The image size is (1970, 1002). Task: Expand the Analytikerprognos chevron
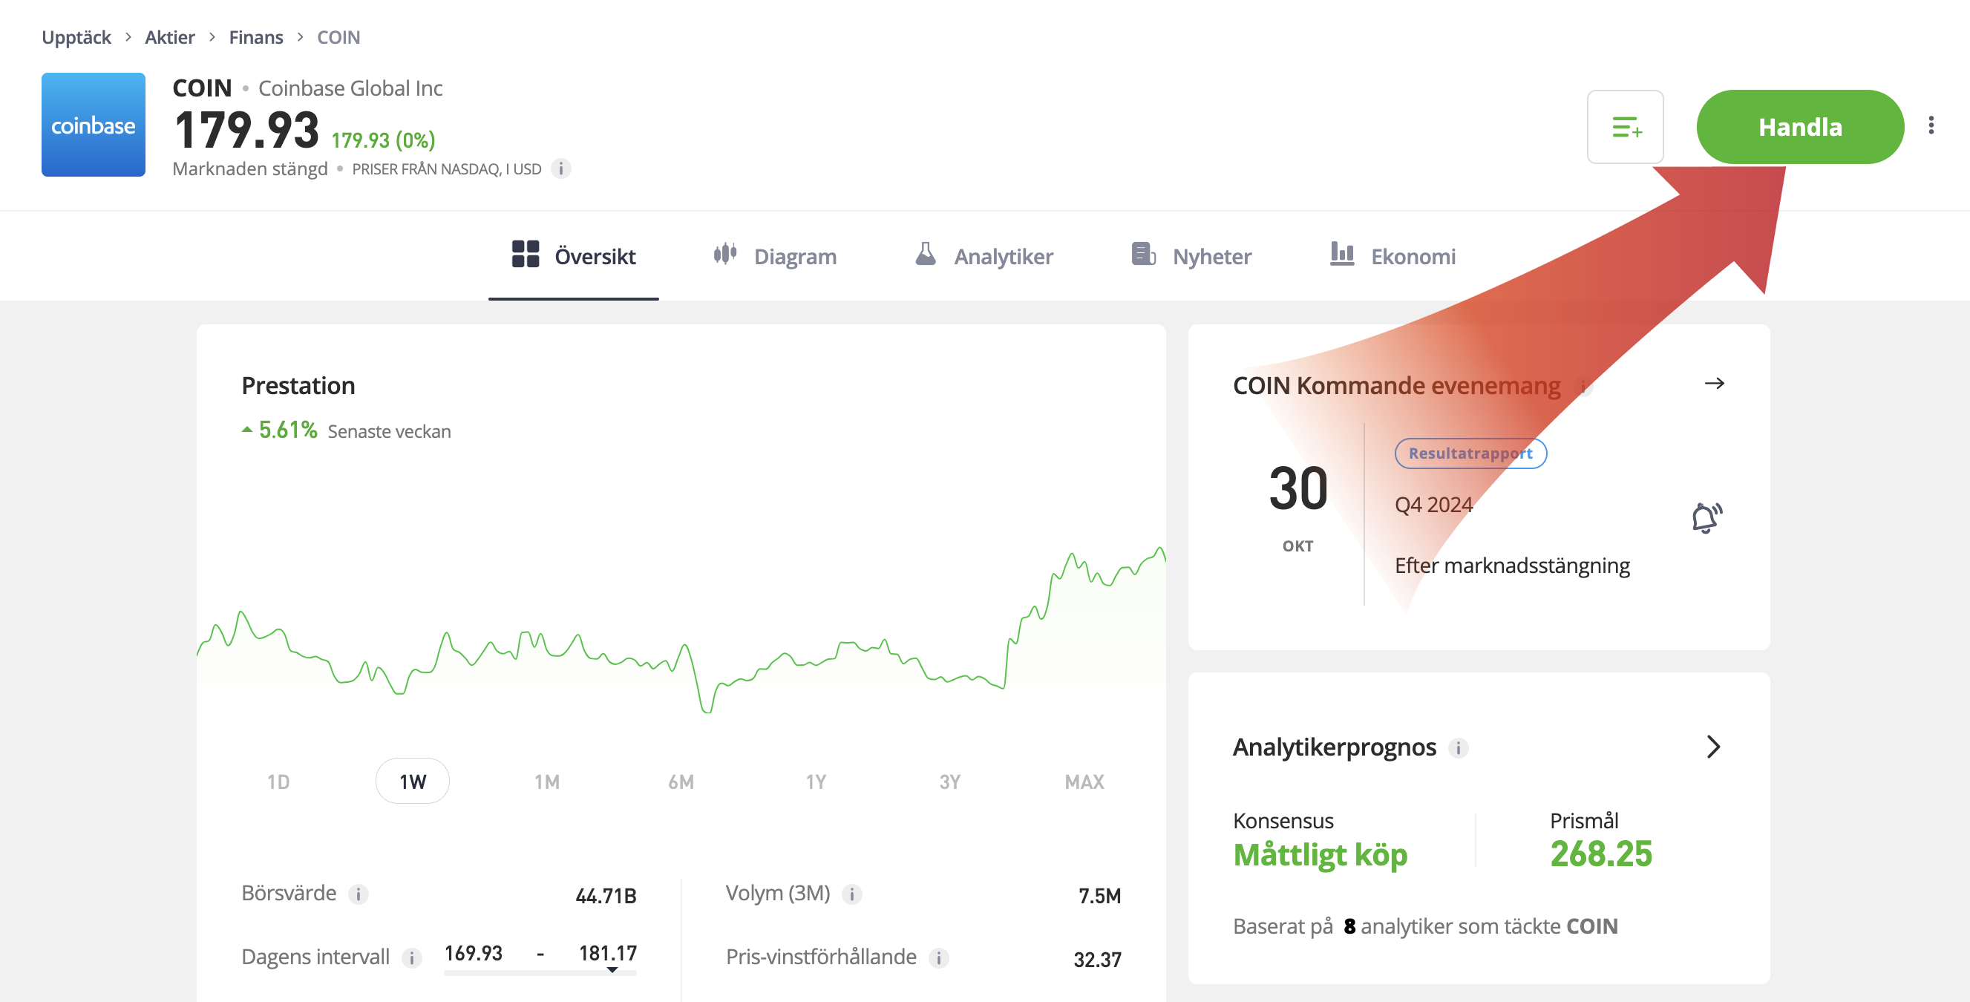click(1713, 747)
